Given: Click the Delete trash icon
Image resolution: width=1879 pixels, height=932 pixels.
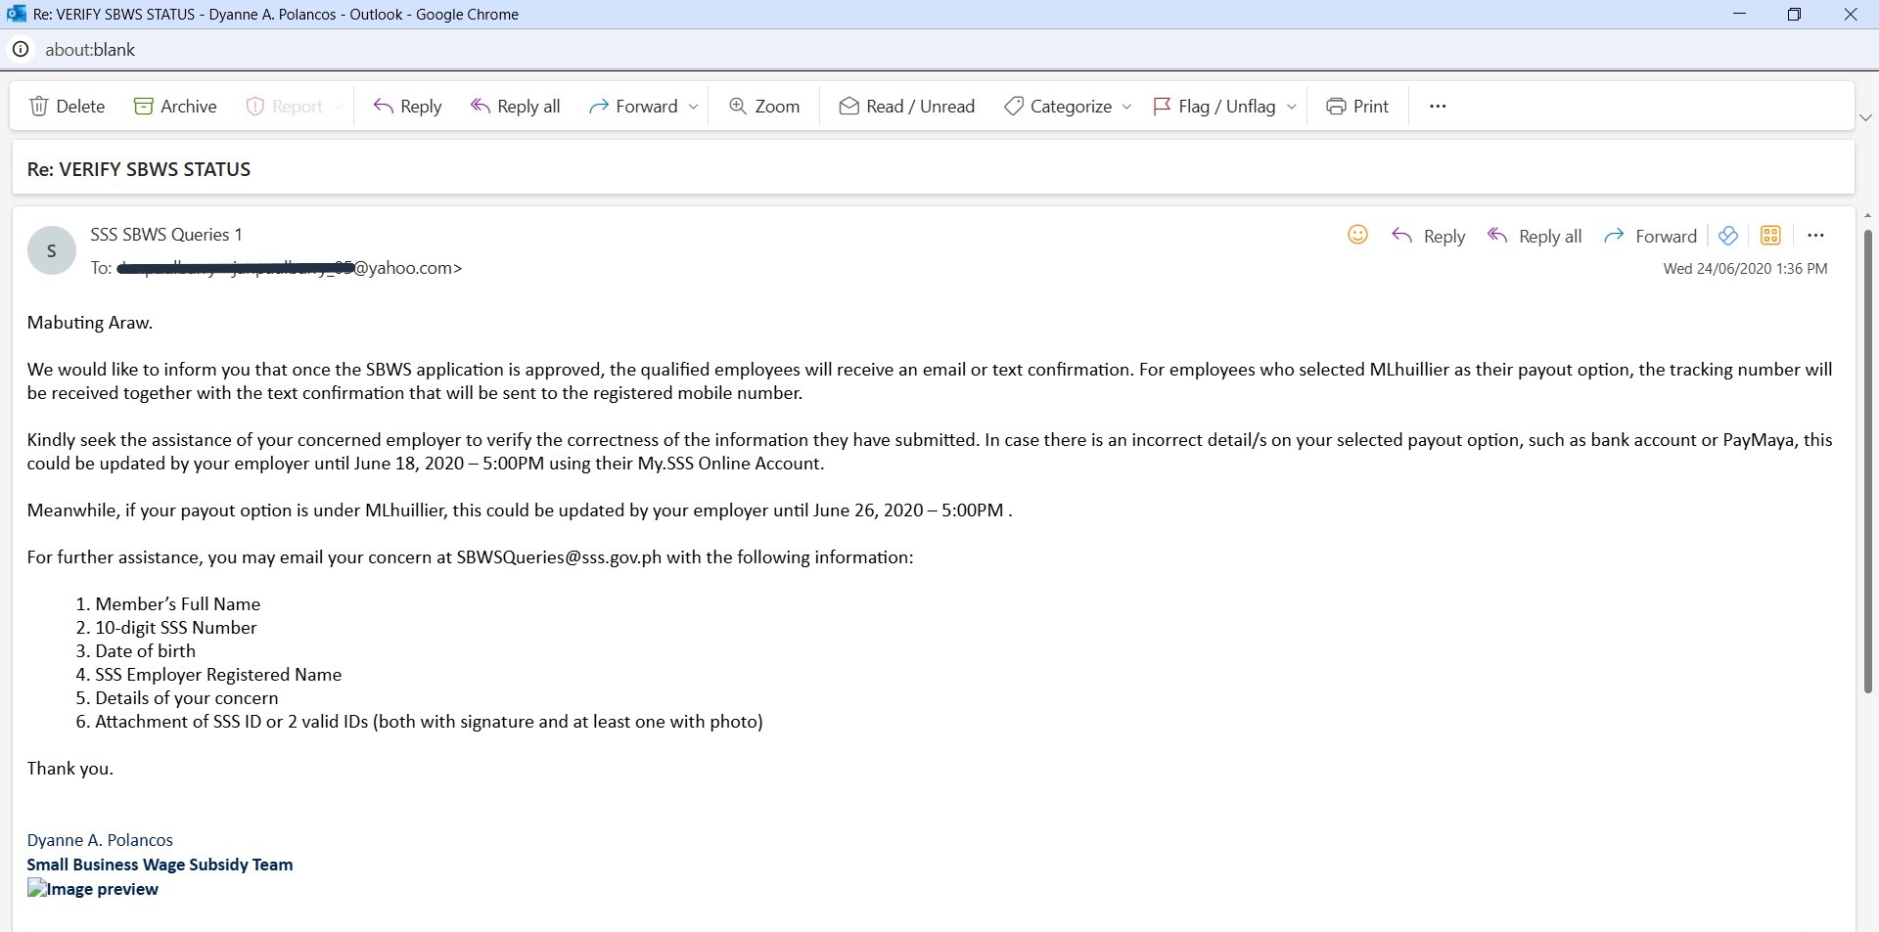Looking at the screenshot, I should click(39, 107).
